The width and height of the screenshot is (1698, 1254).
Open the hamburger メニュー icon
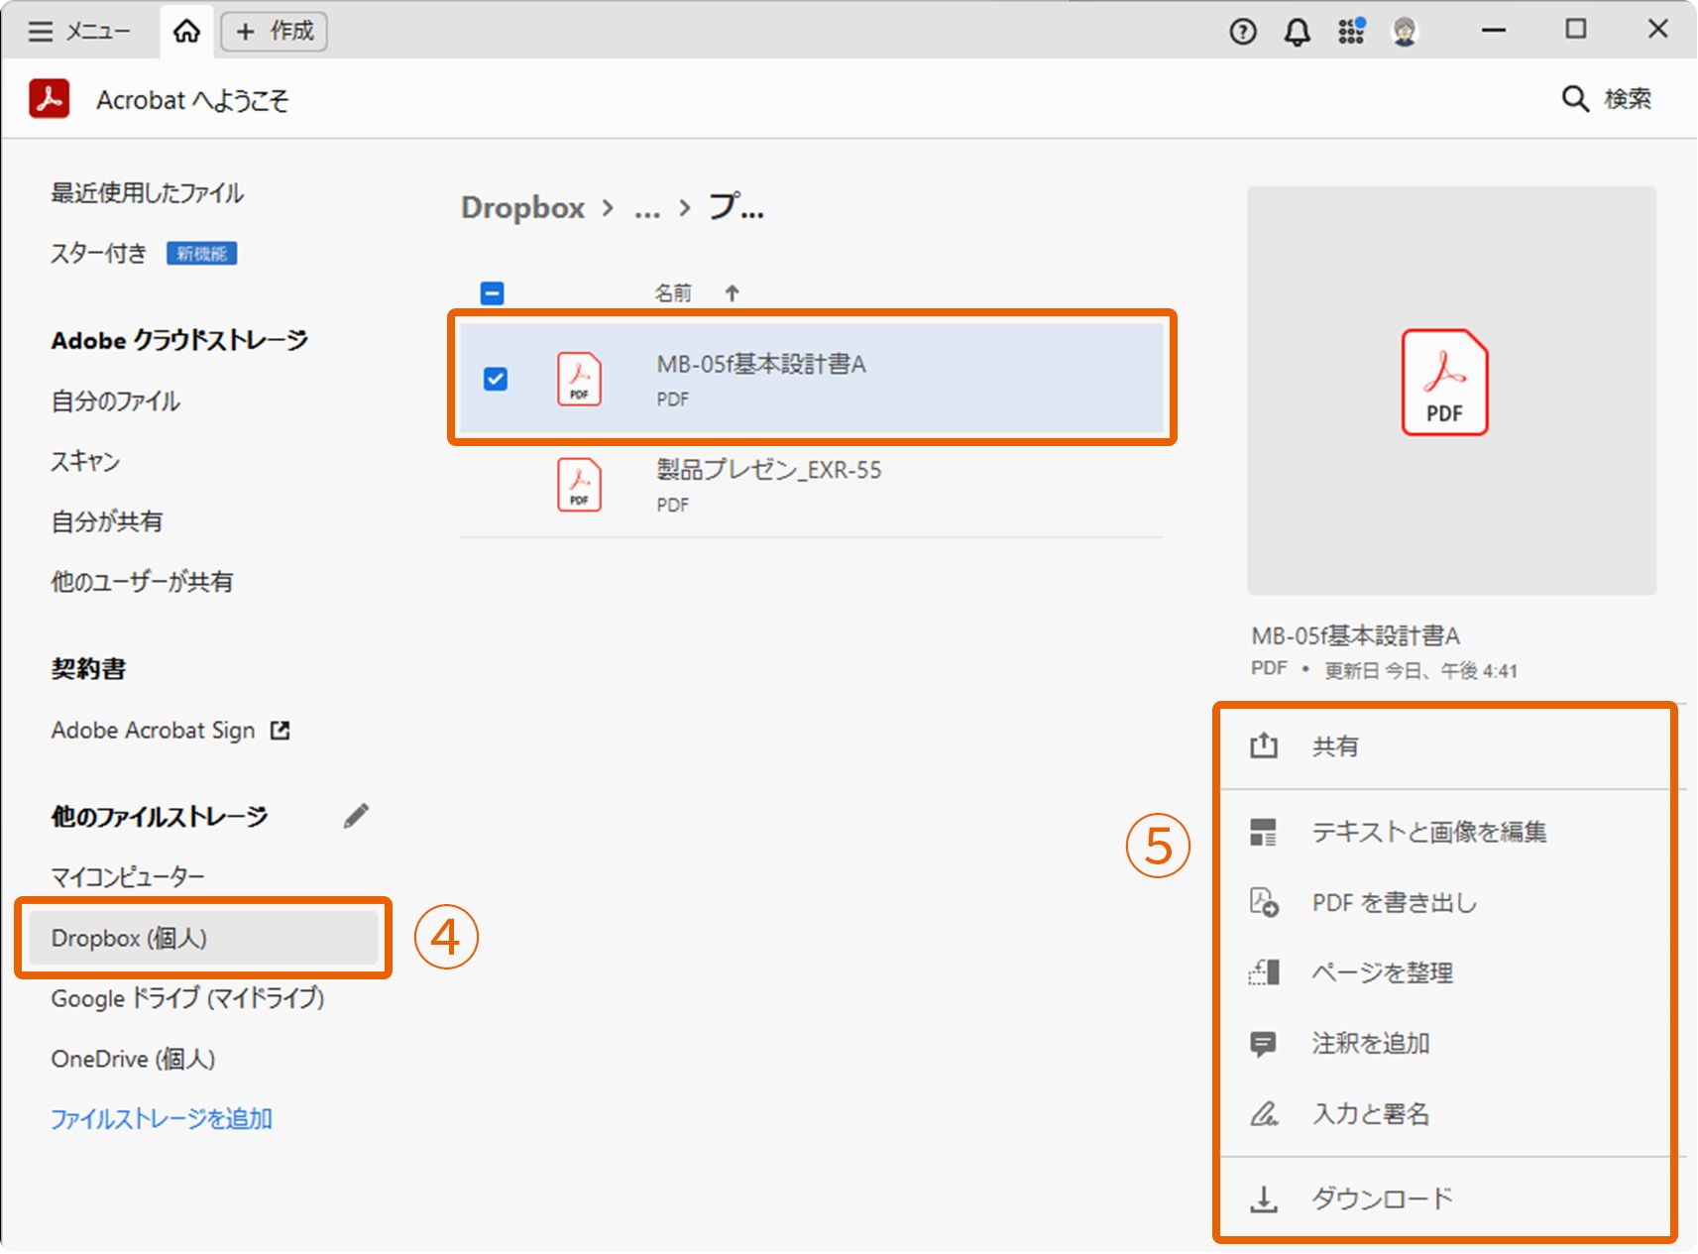41,32
